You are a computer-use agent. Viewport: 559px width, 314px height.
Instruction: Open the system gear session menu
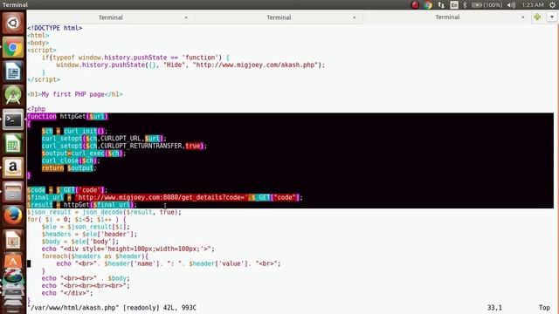pos(552,5)
